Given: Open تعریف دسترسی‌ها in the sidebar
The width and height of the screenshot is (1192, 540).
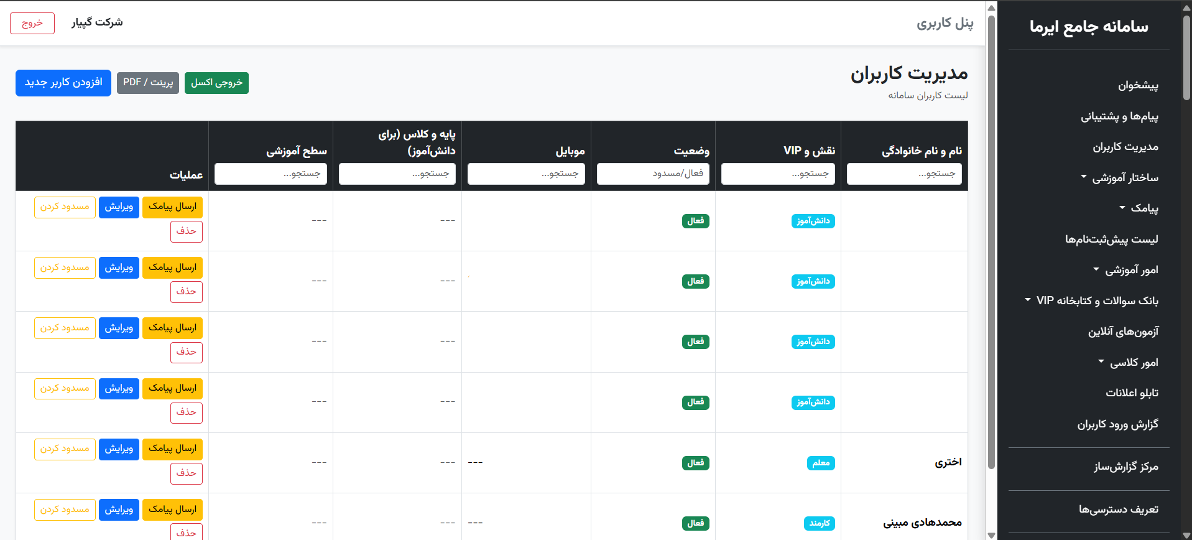Looking at the screenshot, I should click(1118, 510).
